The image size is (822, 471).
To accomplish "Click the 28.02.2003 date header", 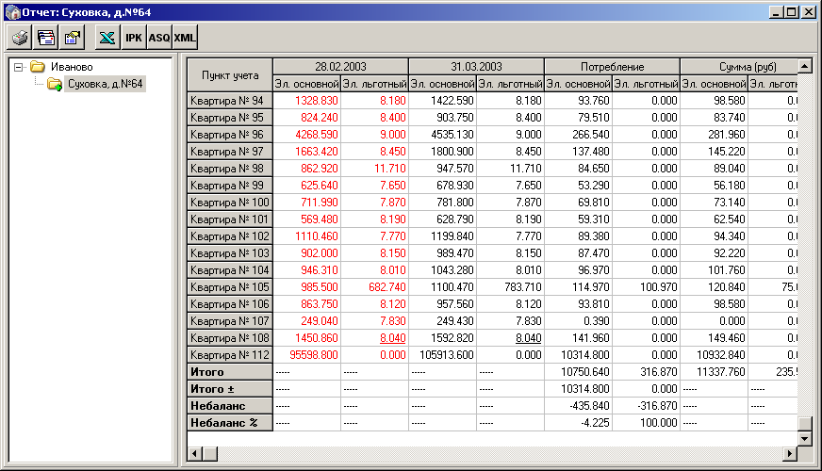I will pos(340,67).
